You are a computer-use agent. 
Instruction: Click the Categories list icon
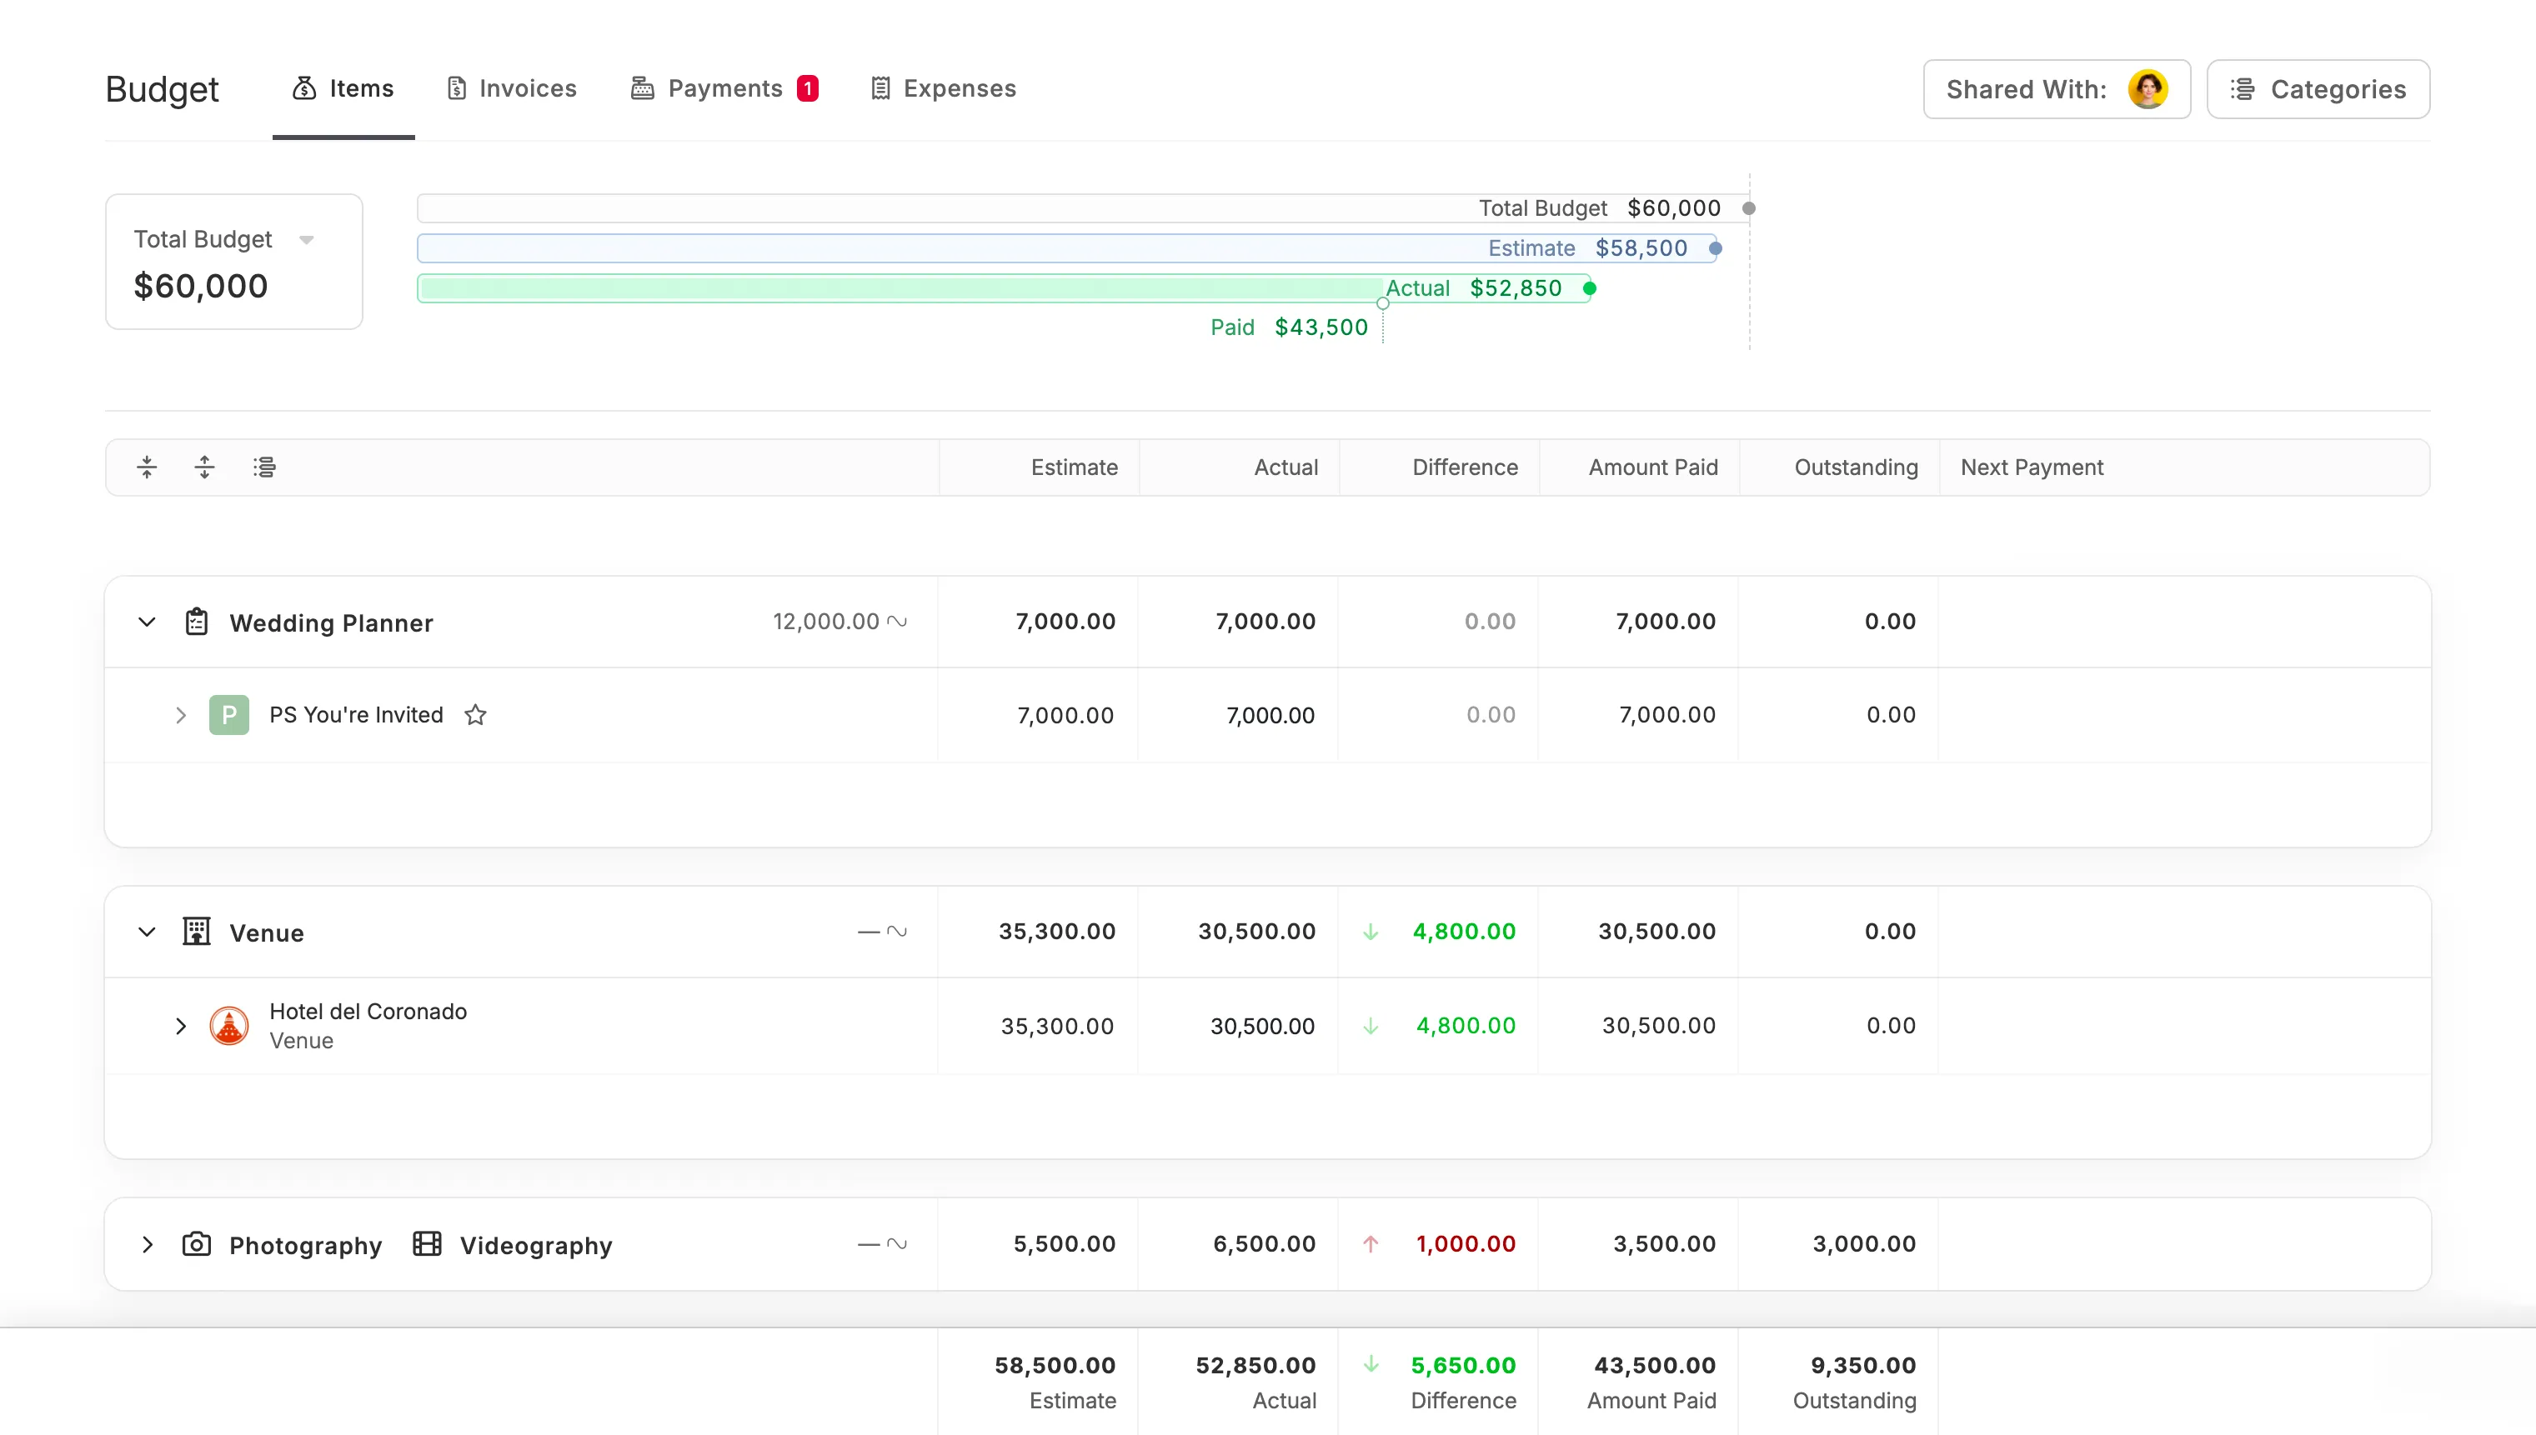click(2243, 90)
